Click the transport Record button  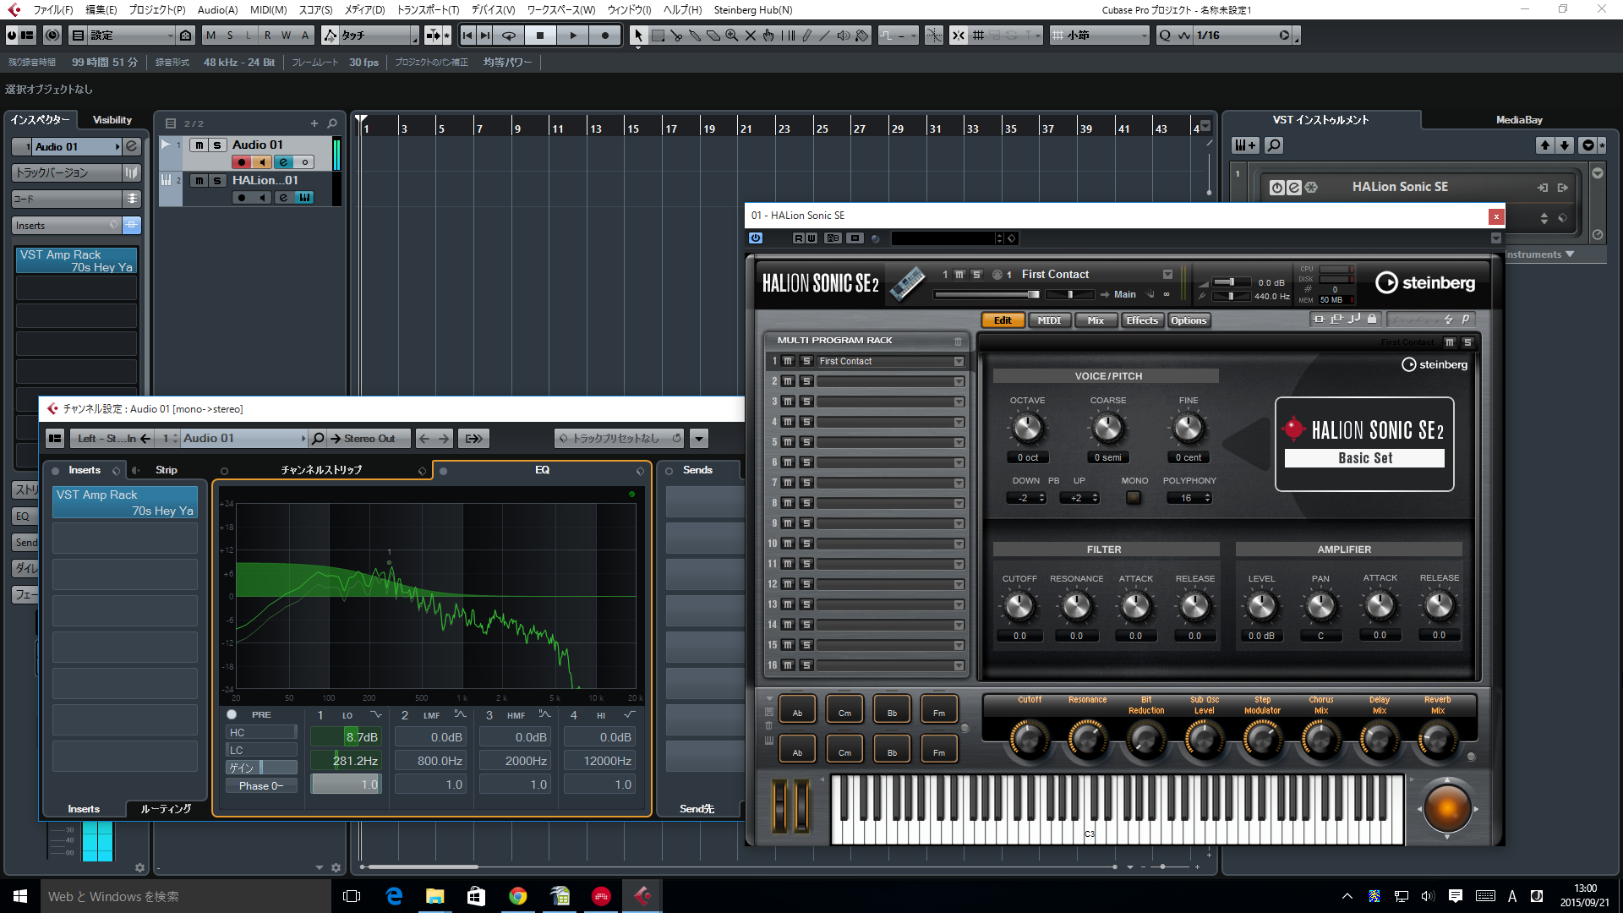(604, 36)
